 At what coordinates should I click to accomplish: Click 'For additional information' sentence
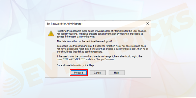(76, 65)
